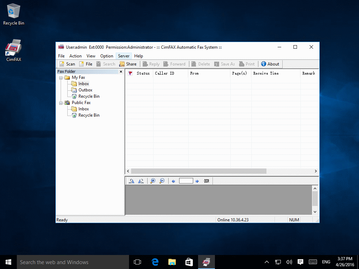This screenshot has height=269, width=359.
Task: Rotate the fax preview right
Action: (x=141, y=181)
